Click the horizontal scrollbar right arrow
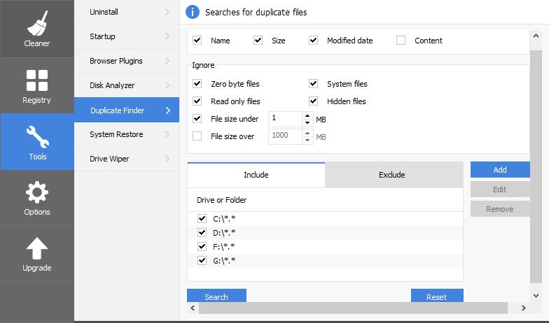The height and width of the screenshot is (323, 549). (524, 308)
